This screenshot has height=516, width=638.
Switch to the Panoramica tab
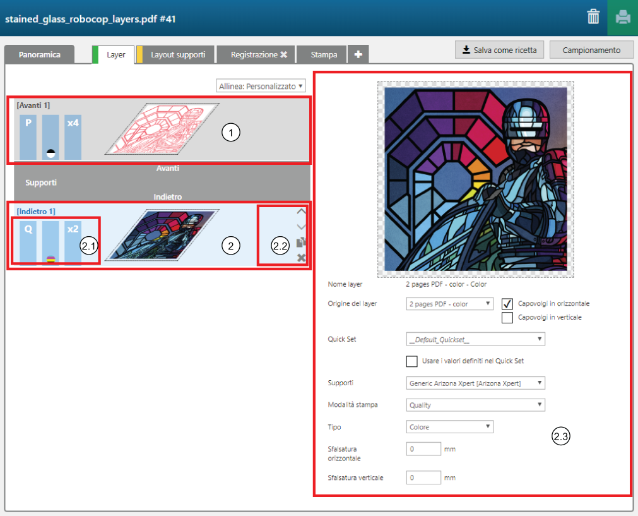pyautogui.click(x=40, y=54)
